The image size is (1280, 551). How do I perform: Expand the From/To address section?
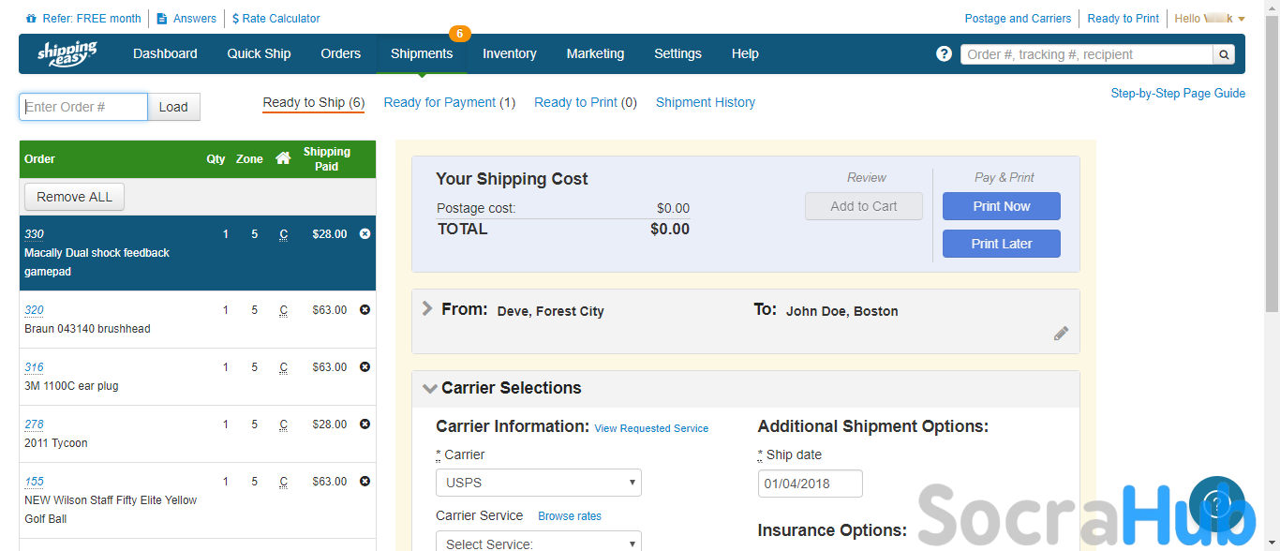pyautogui.click(x=427, y=308)
